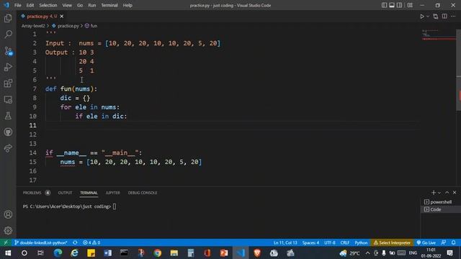
Task: Open the Testing flask view
Action: 8,116
